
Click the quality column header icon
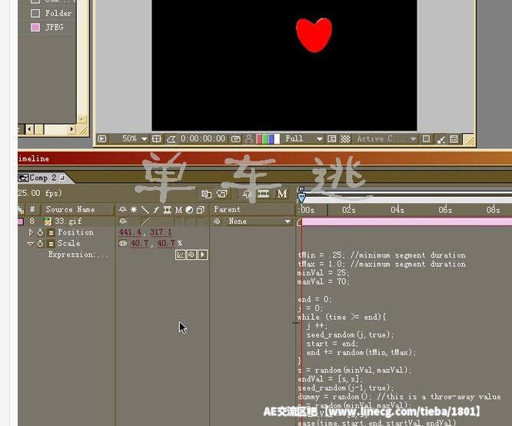click(145, 210)
